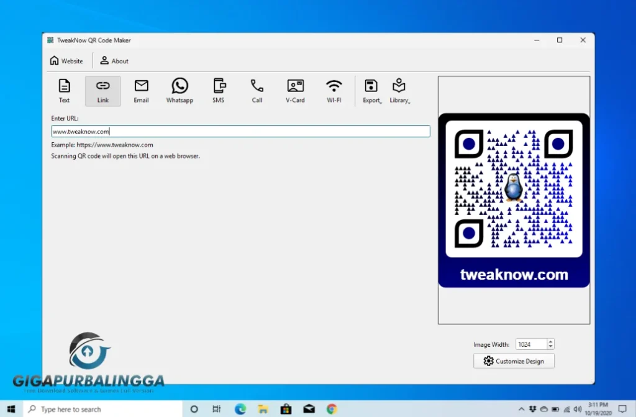Open the V-Card QR code creator
The height and width of the screenshot is (417, 636).
coord(295,90)
